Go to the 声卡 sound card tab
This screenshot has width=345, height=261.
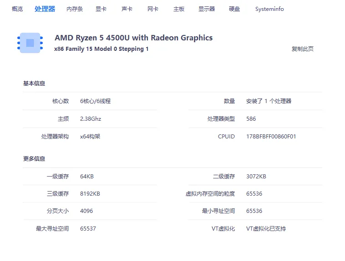(127, 9)
